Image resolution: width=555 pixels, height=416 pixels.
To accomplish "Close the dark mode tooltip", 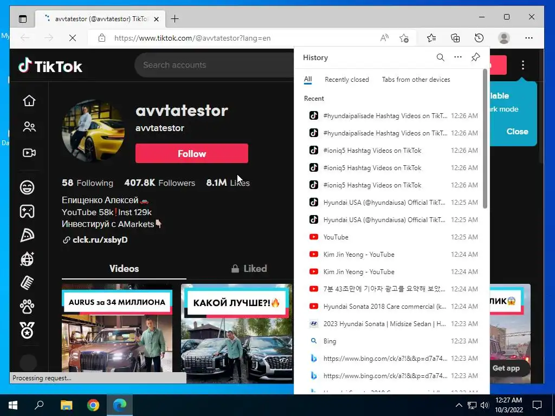I will [517, 131].
